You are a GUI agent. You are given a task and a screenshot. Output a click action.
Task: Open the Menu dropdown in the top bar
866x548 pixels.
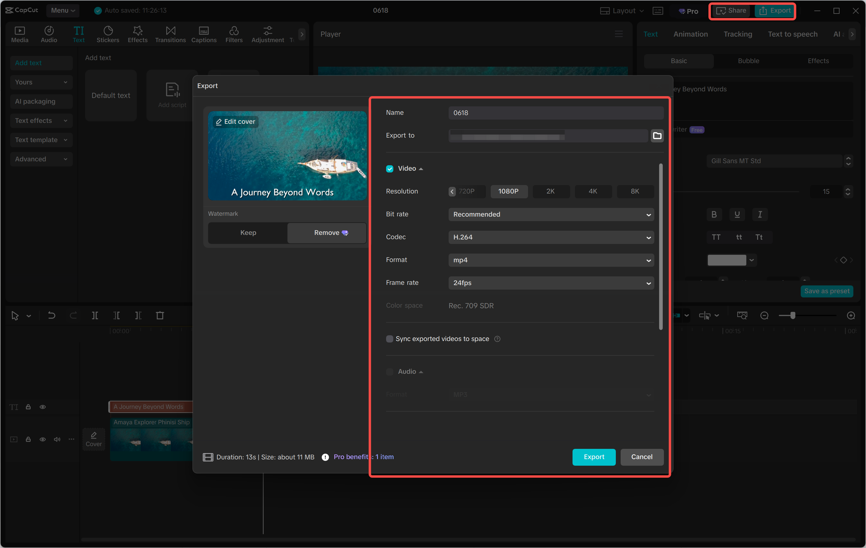(63, 11)
